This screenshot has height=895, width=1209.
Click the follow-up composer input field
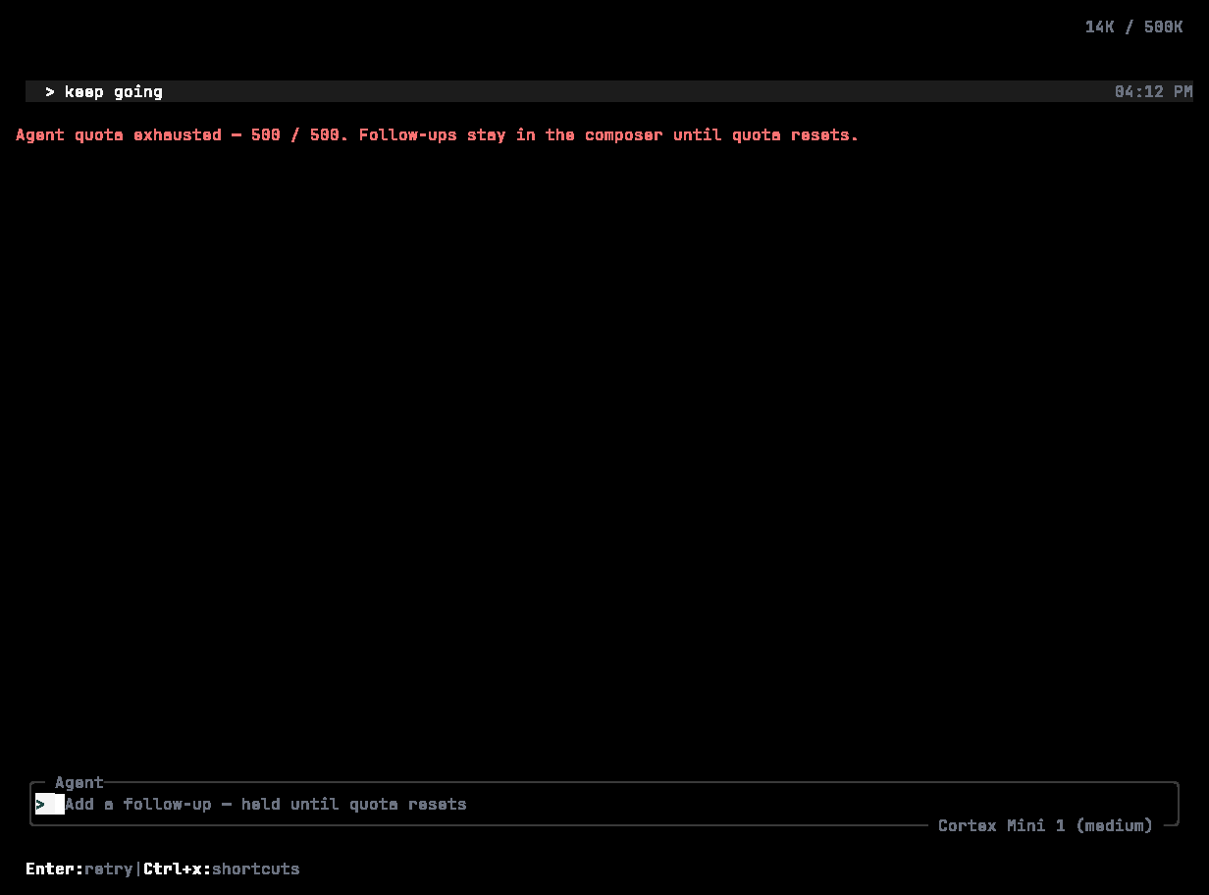604,804
